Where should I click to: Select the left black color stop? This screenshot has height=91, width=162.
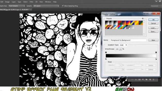(x=106, y=59)
